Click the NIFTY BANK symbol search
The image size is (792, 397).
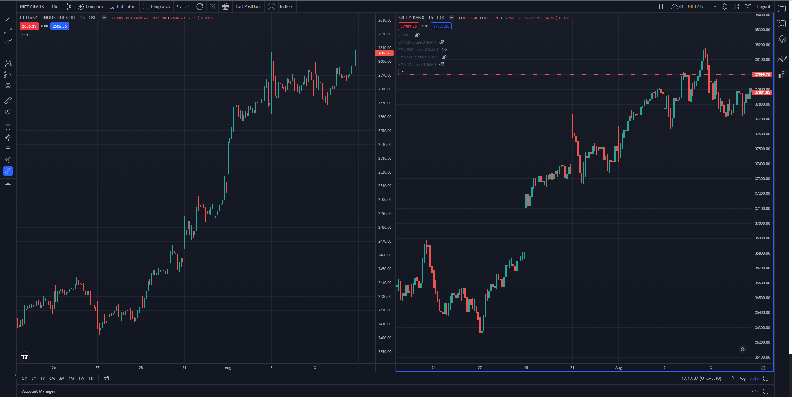click(x=32, y=6)
